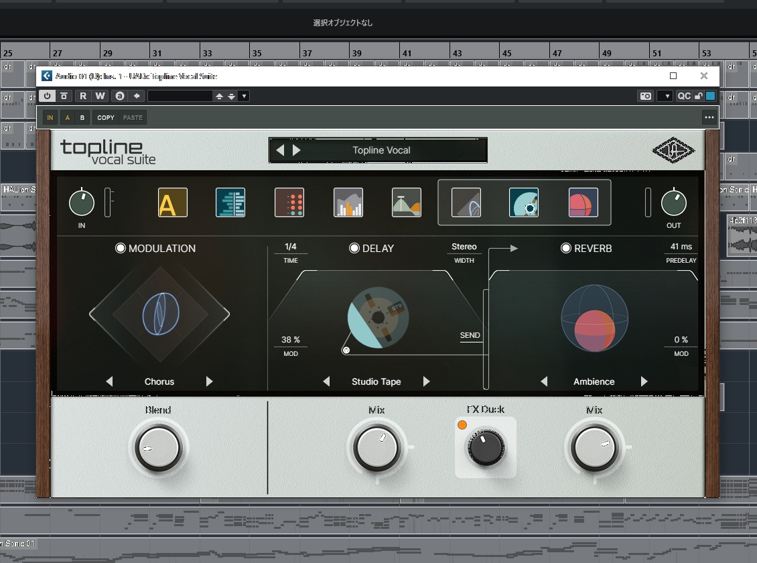Open the three-dots options menu
757x563 pixels.
pyautogui.click(x=709, y=117)
